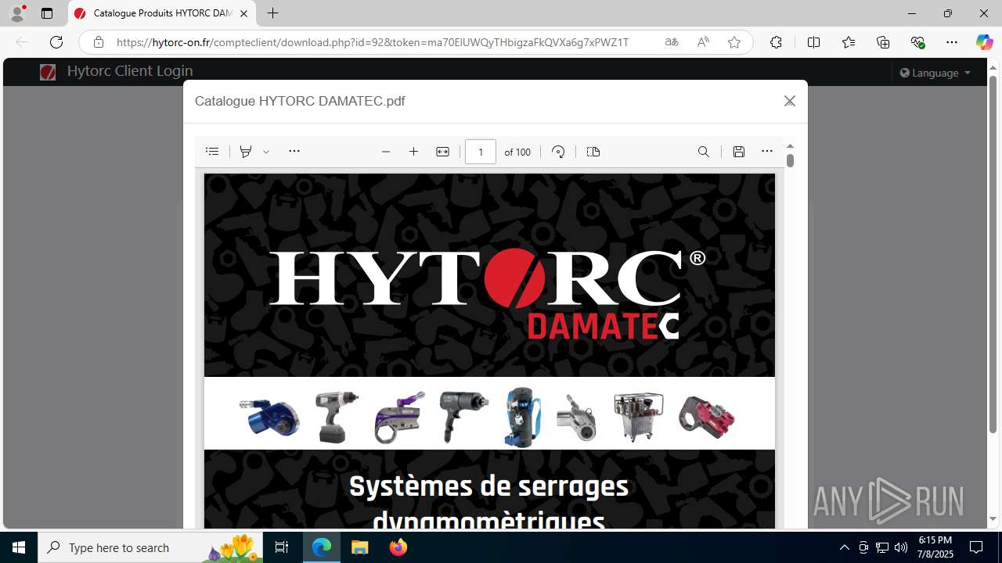
Task: Open Browser essentials icon
Action: (918, 42)
